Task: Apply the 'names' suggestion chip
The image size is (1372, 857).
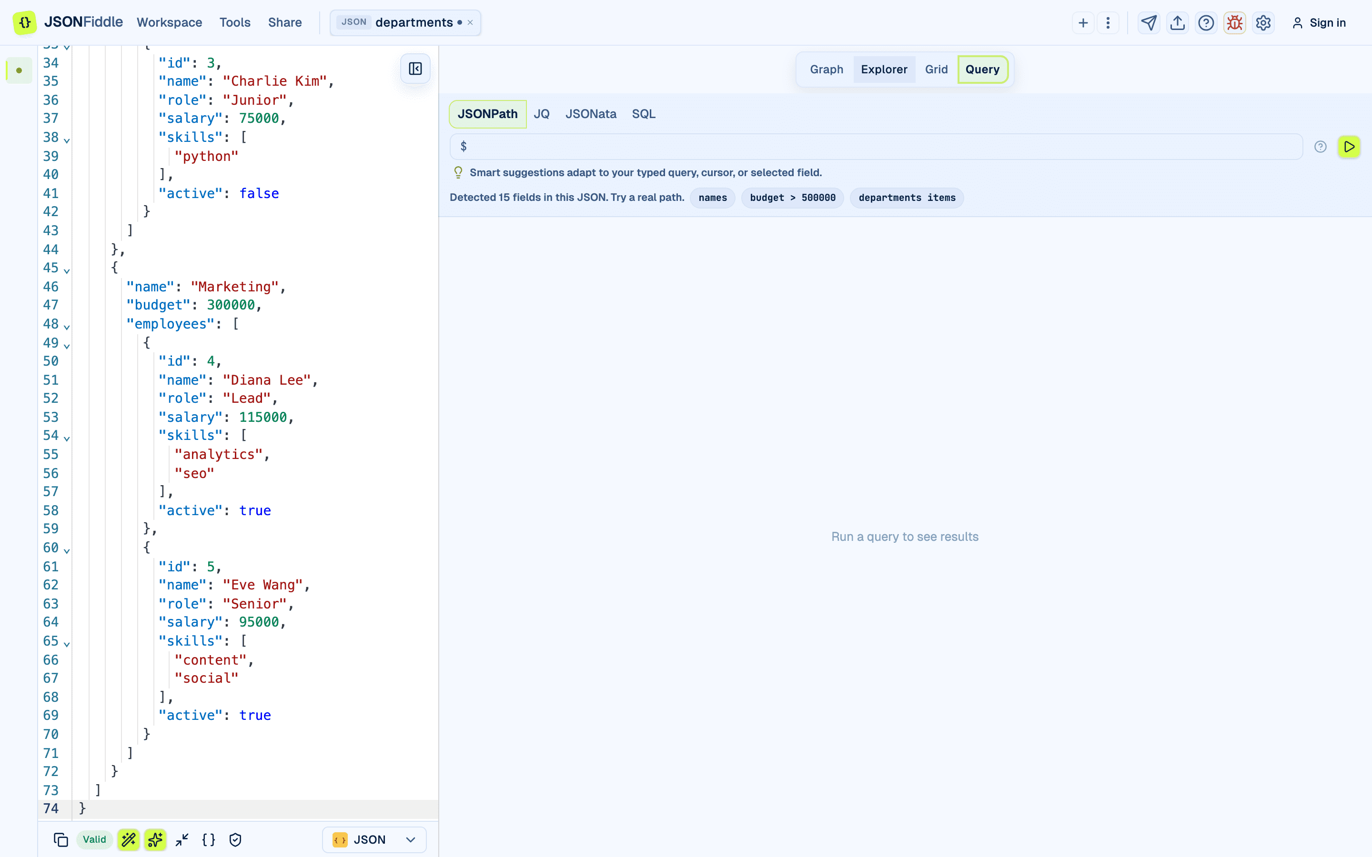Action: [713, 198]
